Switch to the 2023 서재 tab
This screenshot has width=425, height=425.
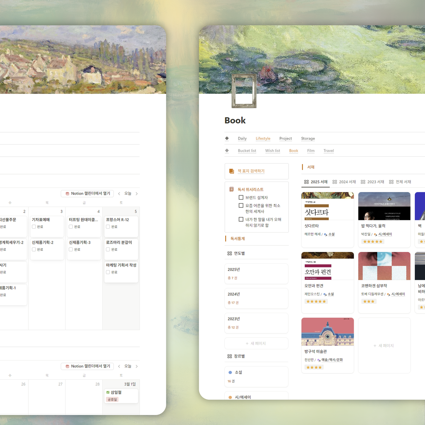point(372,182)
